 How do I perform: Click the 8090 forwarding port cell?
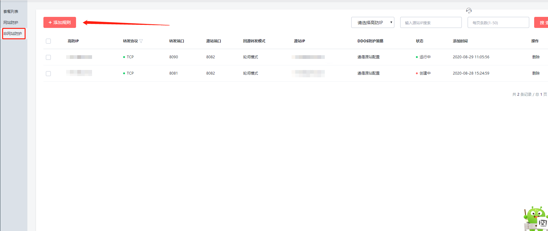point(174,57)
